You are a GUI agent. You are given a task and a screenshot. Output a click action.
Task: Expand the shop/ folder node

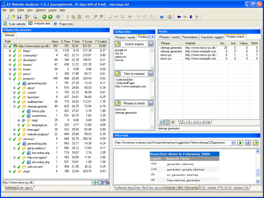coord(10,171)
